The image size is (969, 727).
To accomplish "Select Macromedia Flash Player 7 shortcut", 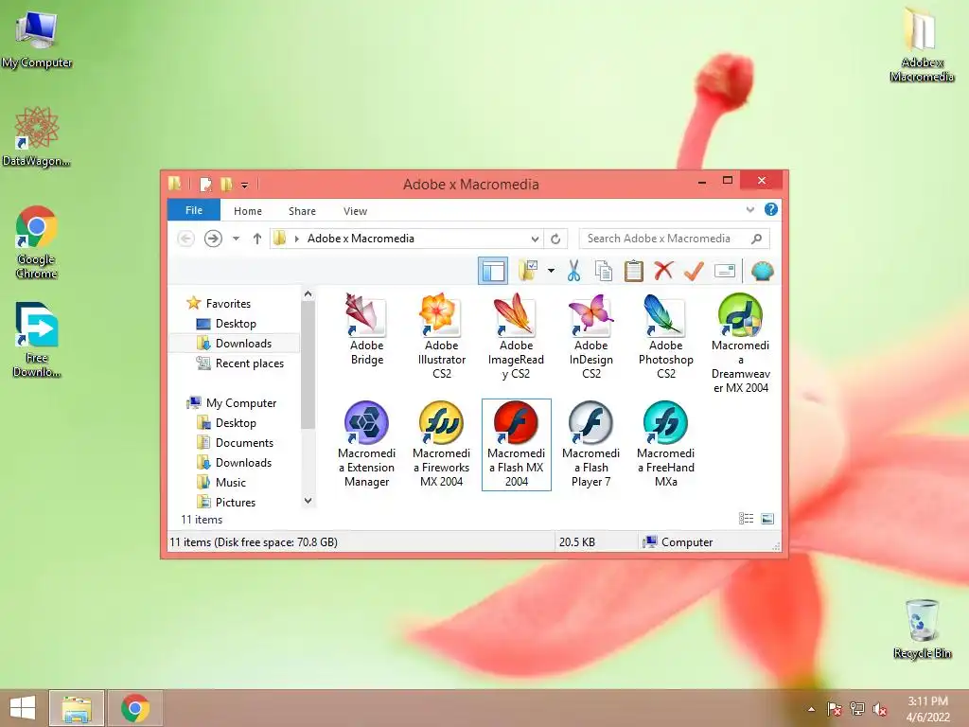I will tap(590, 445).
